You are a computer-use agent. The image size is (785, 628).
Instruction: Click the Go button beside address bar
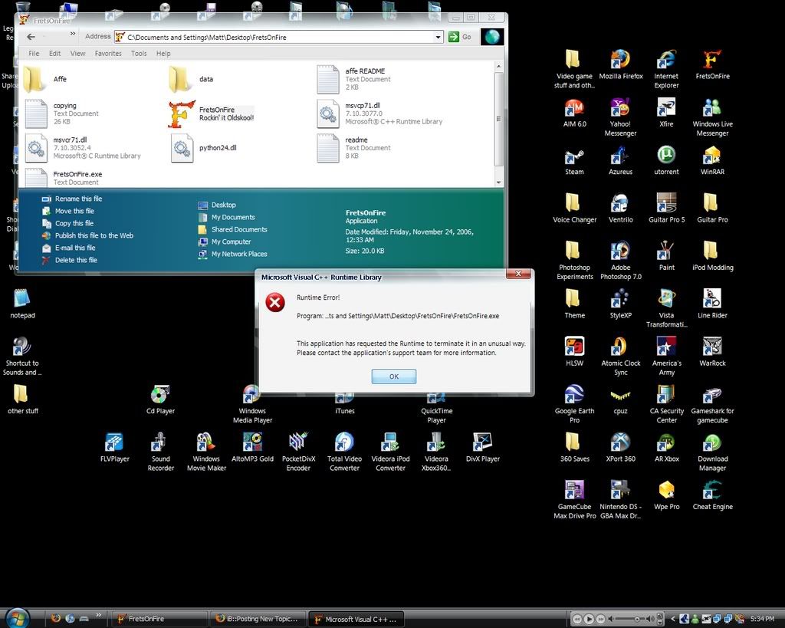460,37
